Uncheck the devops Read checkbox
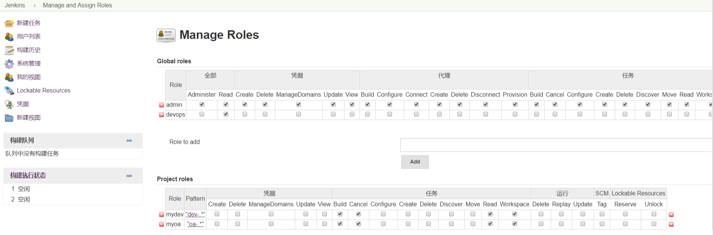Viewport: 713px width, 235px height. coord(226,114)
